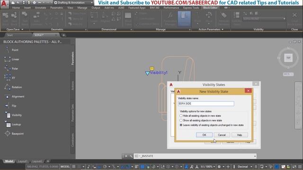Open the Block Editor ribbon tab
The width and height of the screenshot is (303, 170).
click(210, 8)
